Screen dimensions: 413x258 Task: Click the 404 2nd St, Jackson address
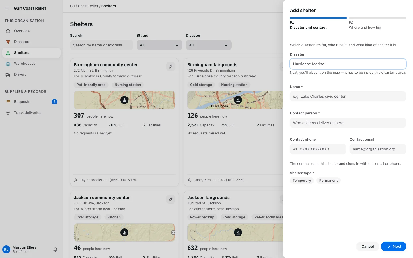(204, 203)
